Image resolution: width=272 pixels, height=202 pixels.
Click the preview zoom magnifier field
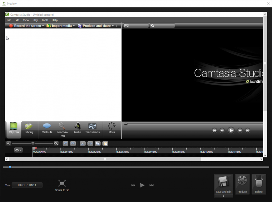(x=162, y=26)
